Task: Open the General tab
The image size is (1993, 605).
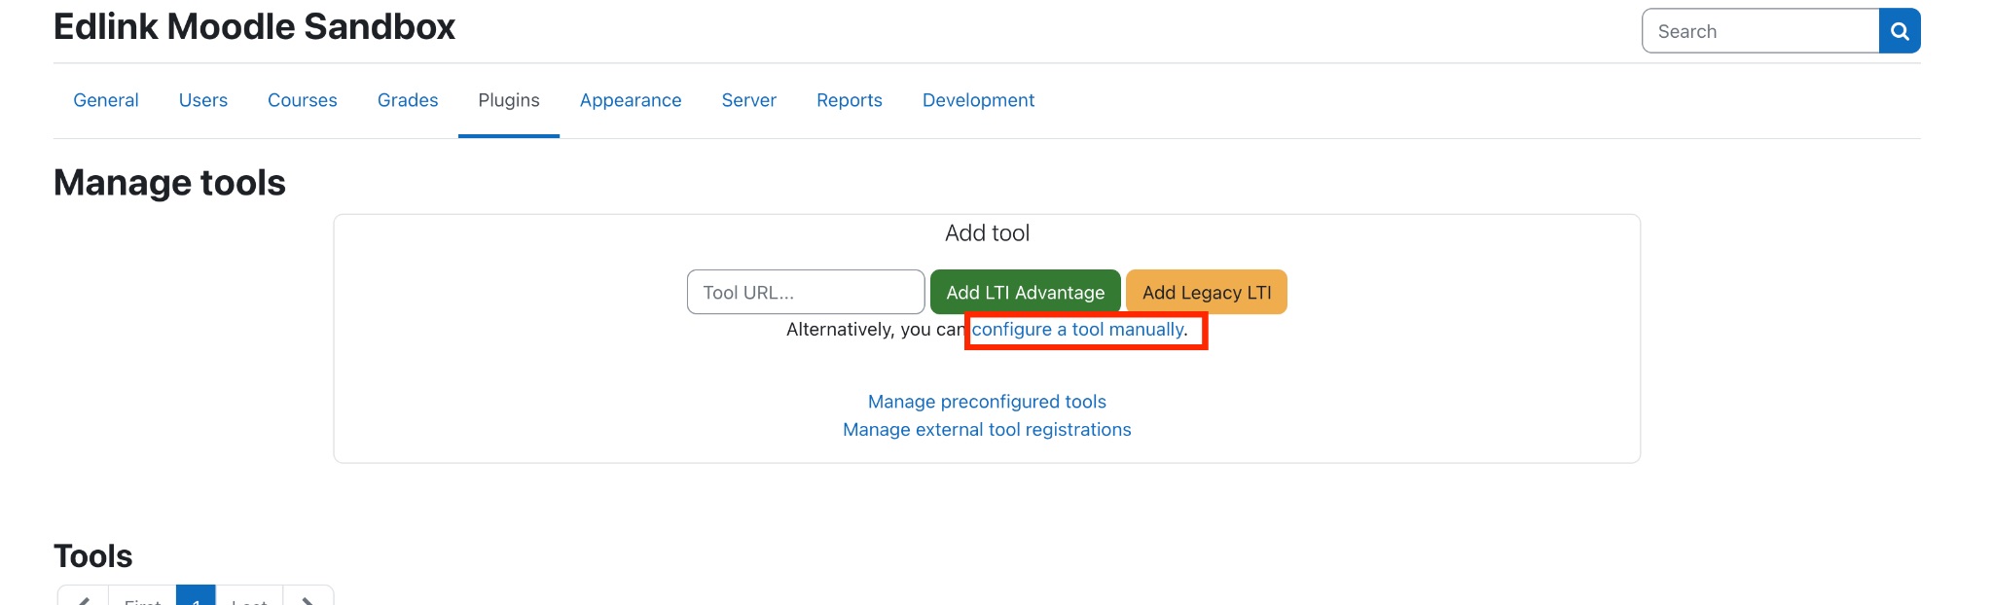Action: (106, 100)
